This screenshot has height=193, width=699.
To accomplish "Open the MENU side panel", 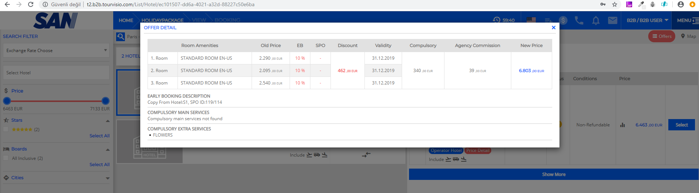I will [x=687, y=20].
